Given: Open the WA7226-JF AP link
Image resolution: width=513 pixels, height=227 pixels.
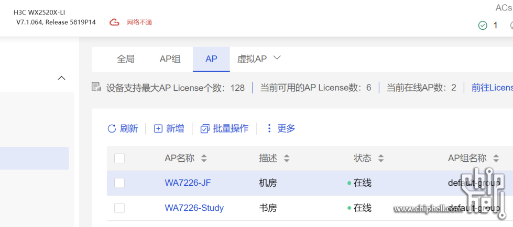Looking at the screenshot, I should pos(188,183).
